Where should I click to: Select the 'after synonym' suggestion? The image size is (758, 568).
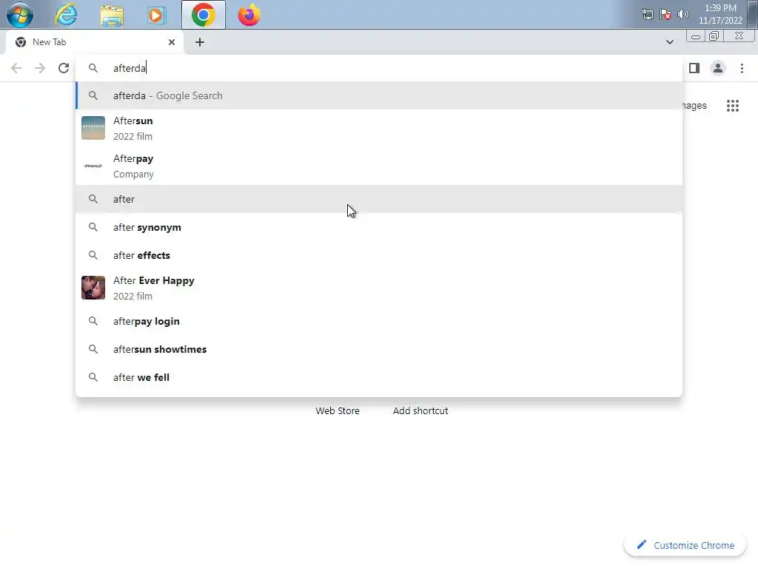pos(379,227)
